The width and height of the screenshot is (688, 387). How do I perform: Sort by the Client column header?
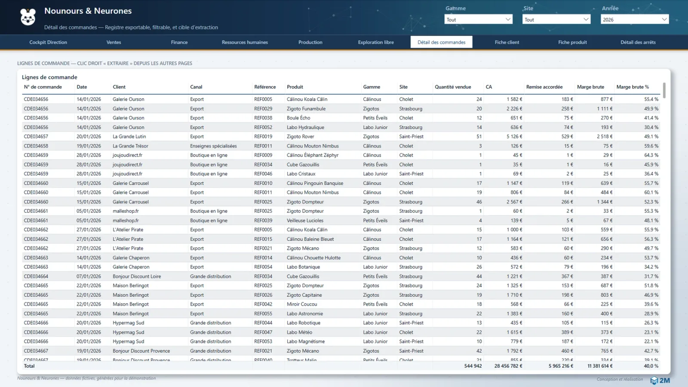(119, 87)
